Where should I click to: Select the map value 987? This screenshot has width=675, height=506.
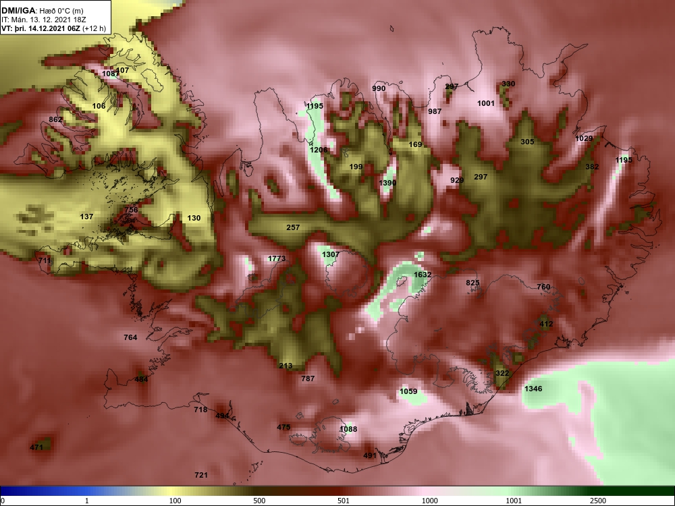(435, 111)
